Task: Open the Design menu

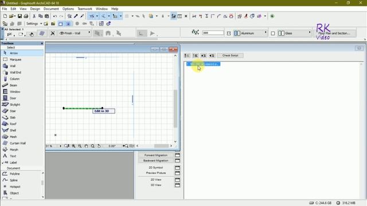Action: [35, 9]
